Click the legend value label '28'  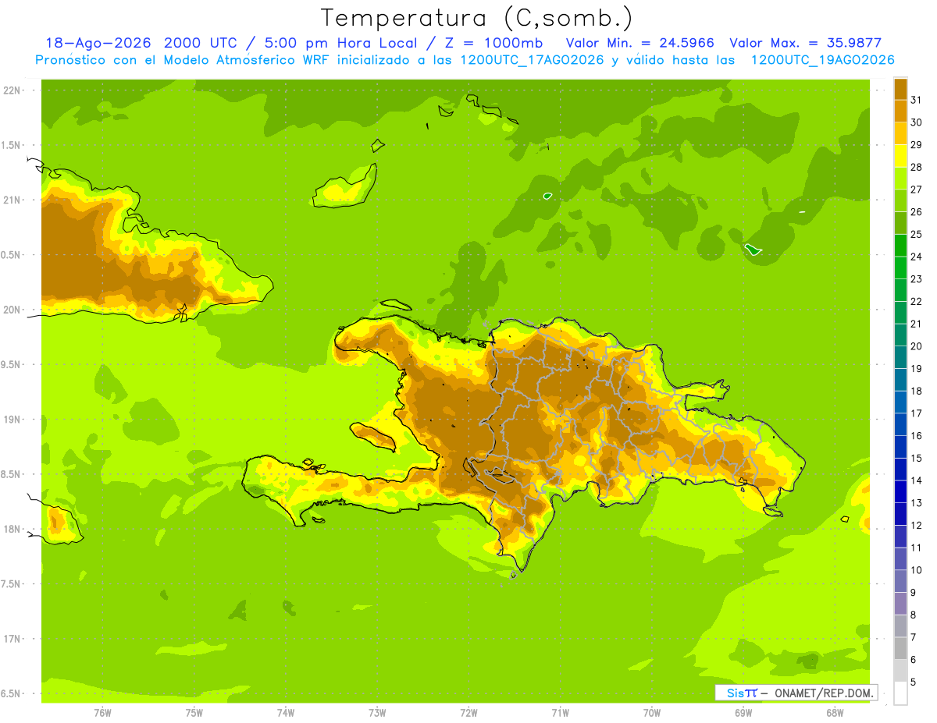(x=916, y=167)
